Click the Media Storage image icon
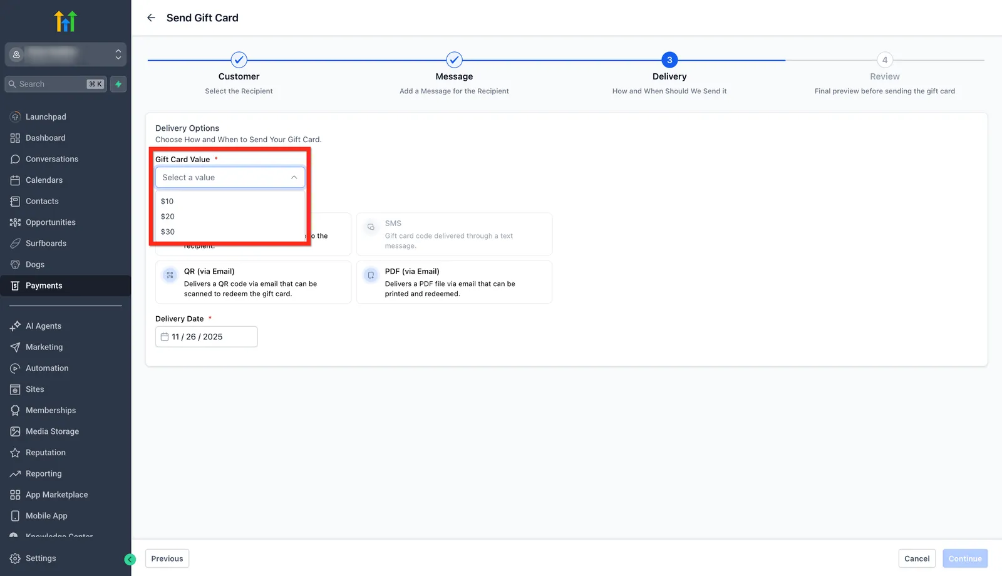 [x=15, y=431]
